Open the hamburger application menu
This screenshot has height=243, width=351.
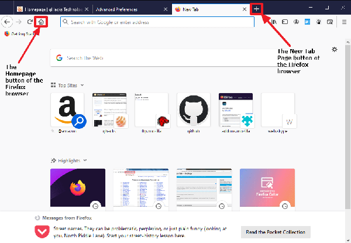pyautogui.click(x=344, y=22)
